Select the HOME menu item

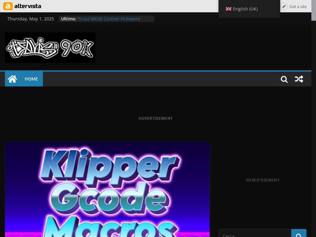[x=31, y=79]
